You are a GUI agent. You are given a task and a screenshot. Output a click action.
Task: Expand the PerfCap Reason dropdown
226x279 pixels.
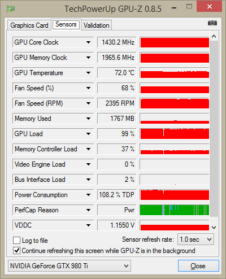click(x=53, y=210)
